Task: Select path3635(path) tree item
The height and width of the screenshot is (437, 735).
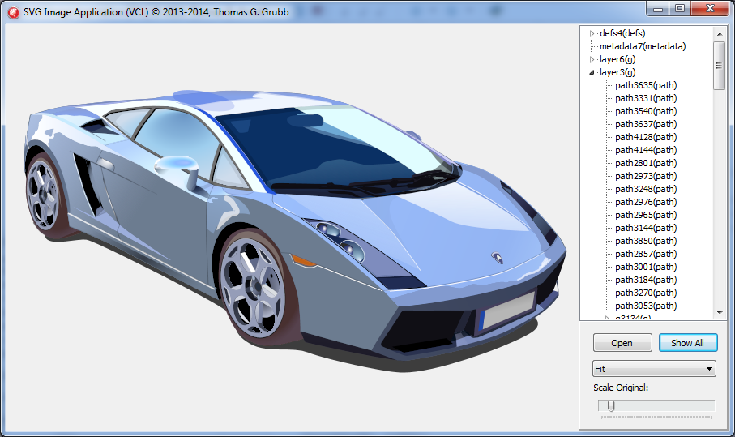Action: coord(646,85)
